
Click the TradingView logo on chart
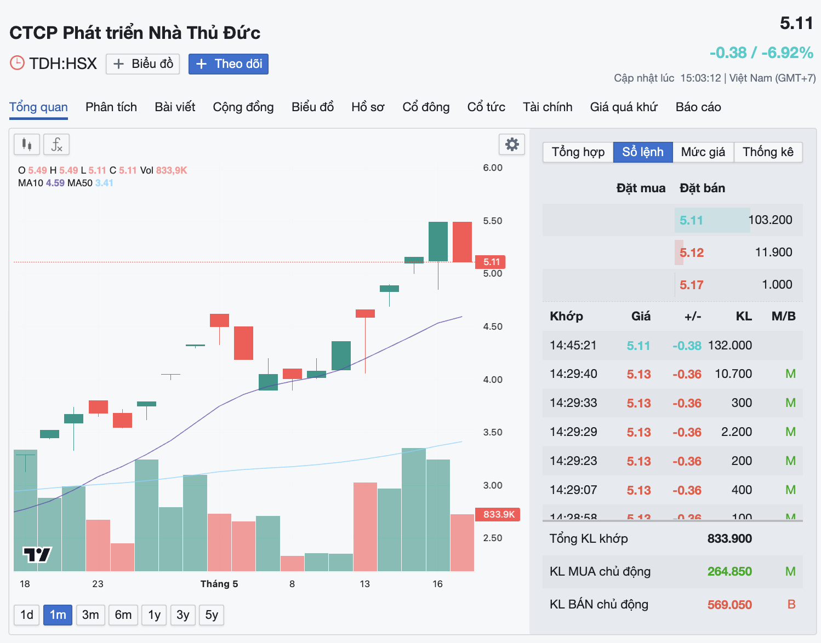pyautogui.click(x=37, y=555)
